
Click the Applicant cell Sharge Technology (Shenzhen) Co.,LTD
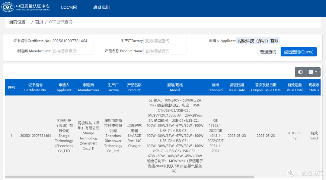click(64, 136)
